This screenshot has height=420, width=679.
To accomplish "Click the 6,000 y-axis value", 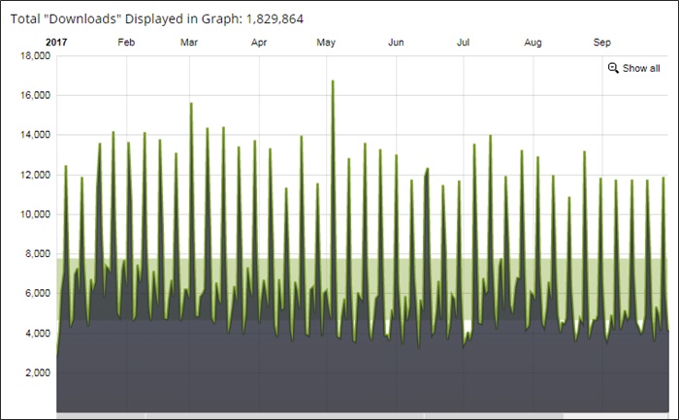I will click(x=38, y=294).
